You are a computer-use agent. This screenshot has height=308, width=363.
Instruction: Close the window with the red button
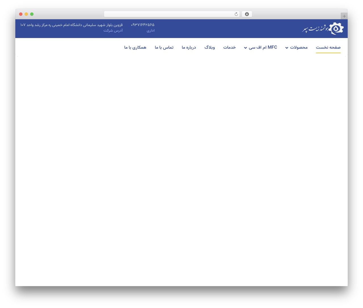pos(21,14)
